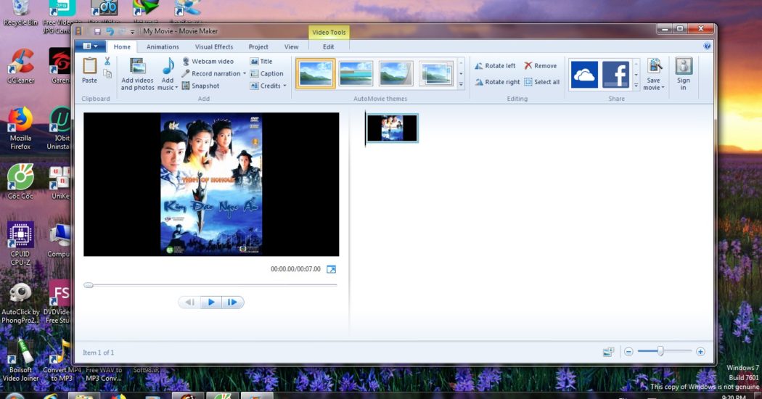This screenshot has height=399, width=762.
Task: Rotate right the selected clip
Action: (497, 82)
